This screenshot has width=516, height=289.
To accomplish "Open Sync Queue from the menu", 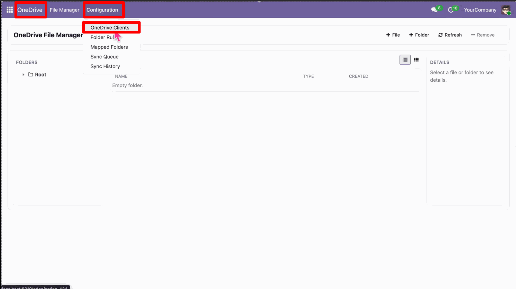I will 105,57.
